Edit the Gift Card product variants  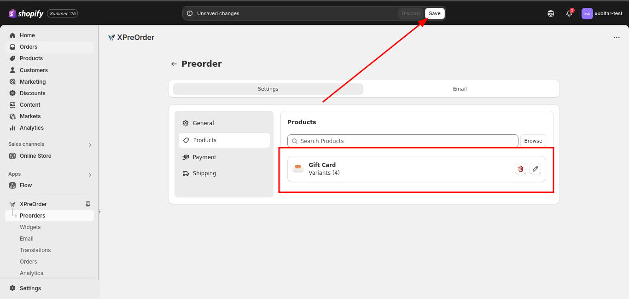(535, 169)
